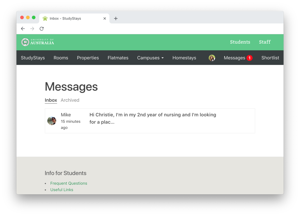The image size is (300, 216).
Task: Click the red unread badge showing 1
Action: point(249,58)
